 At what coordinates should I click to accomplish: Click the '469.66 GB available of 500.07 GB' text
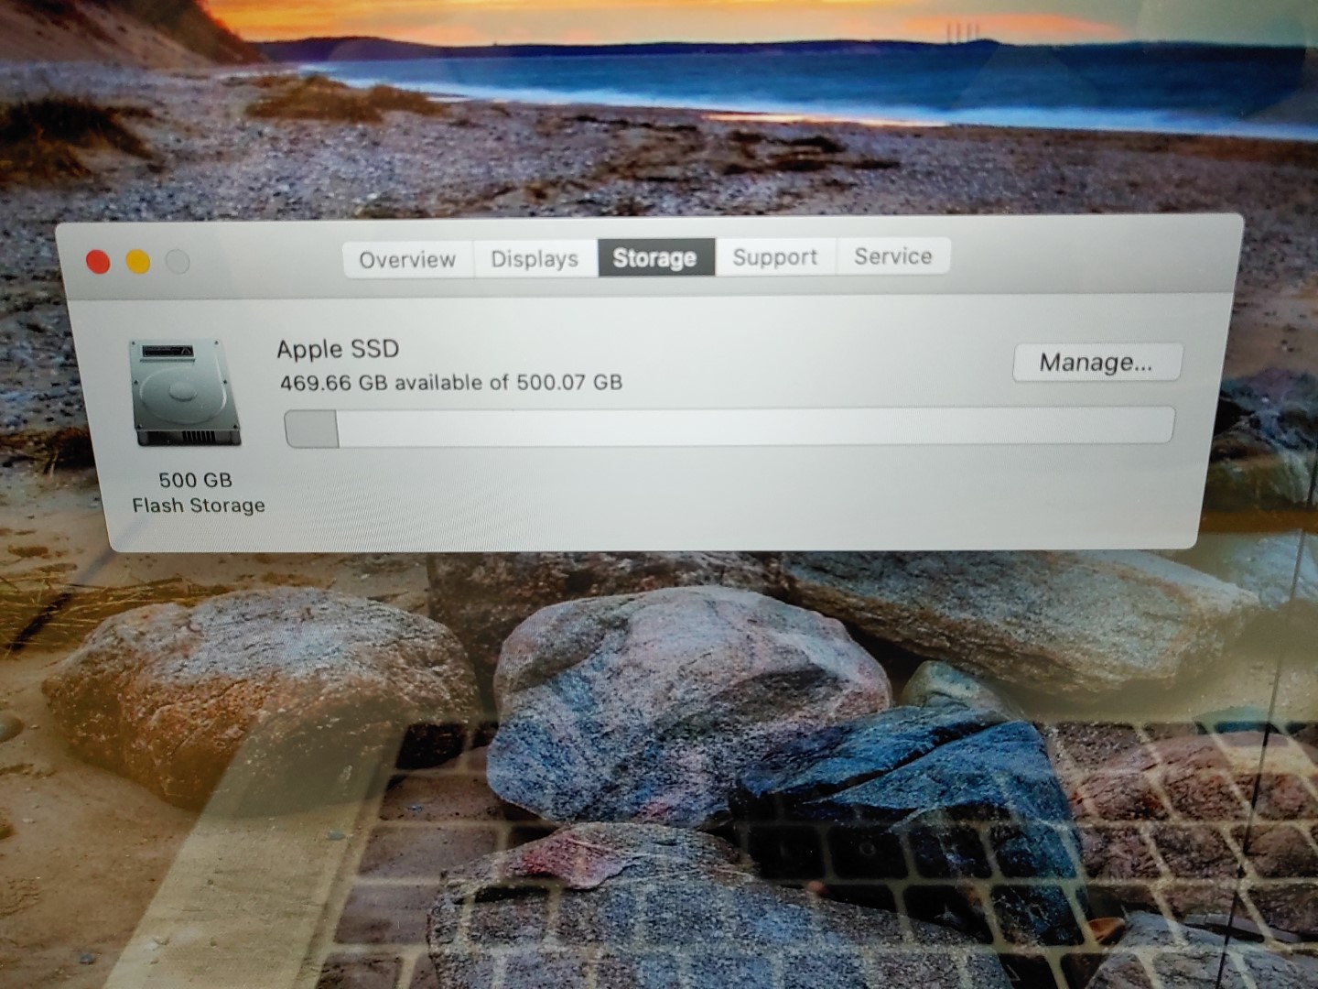451,382
